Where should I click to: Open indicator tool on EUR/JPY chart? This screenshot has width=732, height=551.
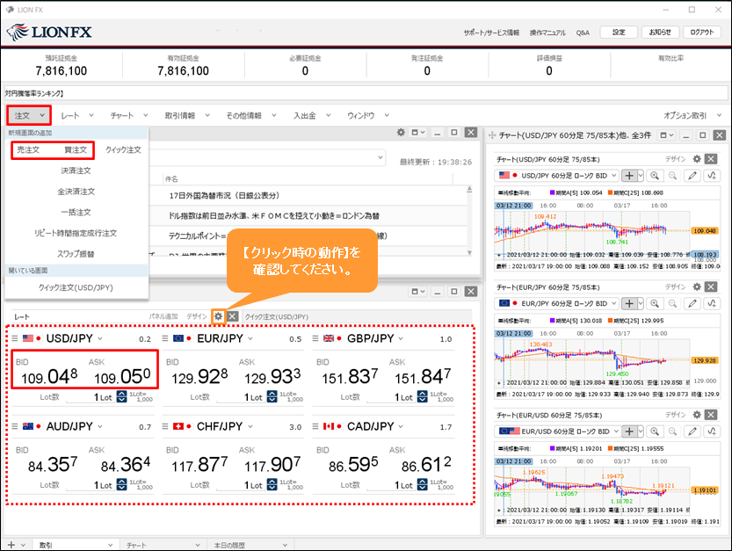coord(712,303)
